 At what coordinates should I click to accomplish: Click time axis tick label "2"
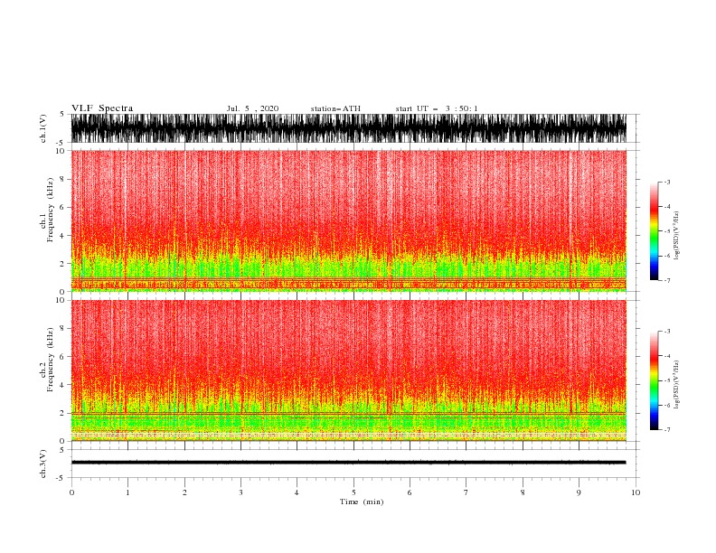[184, 492]
